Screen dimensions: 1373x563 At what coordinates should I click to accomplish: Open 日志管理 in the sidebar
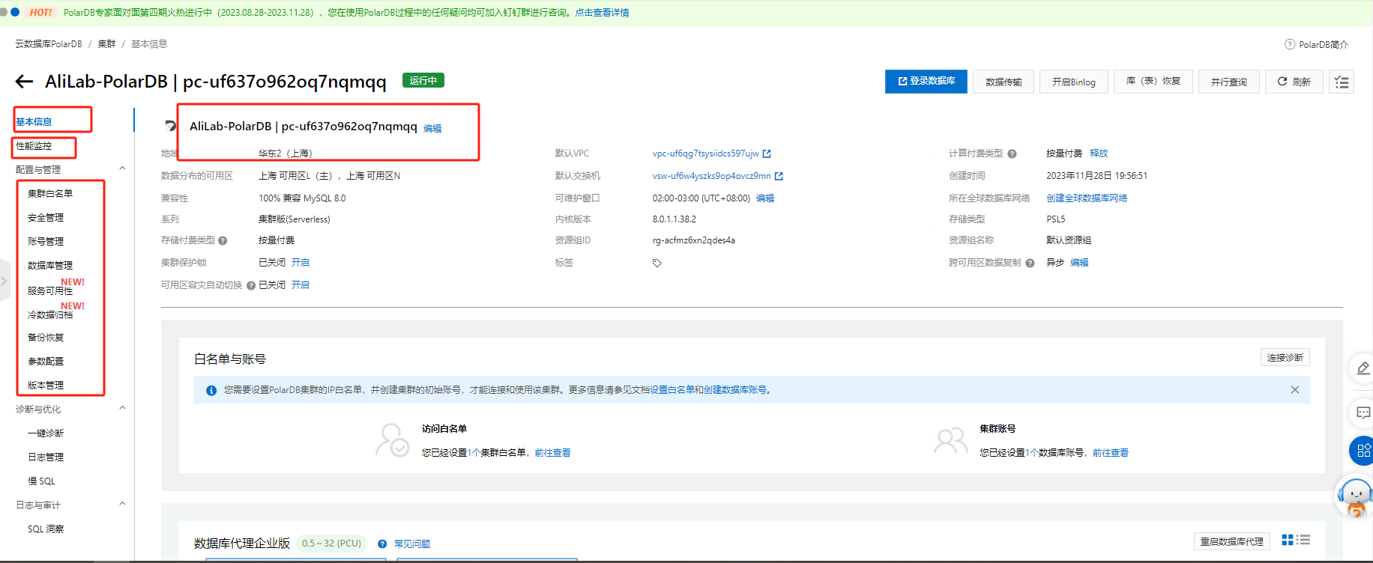point(46,457)
